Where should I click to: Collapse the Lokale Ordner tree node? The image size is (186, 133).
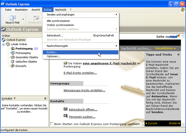click(x=4, y=44)
